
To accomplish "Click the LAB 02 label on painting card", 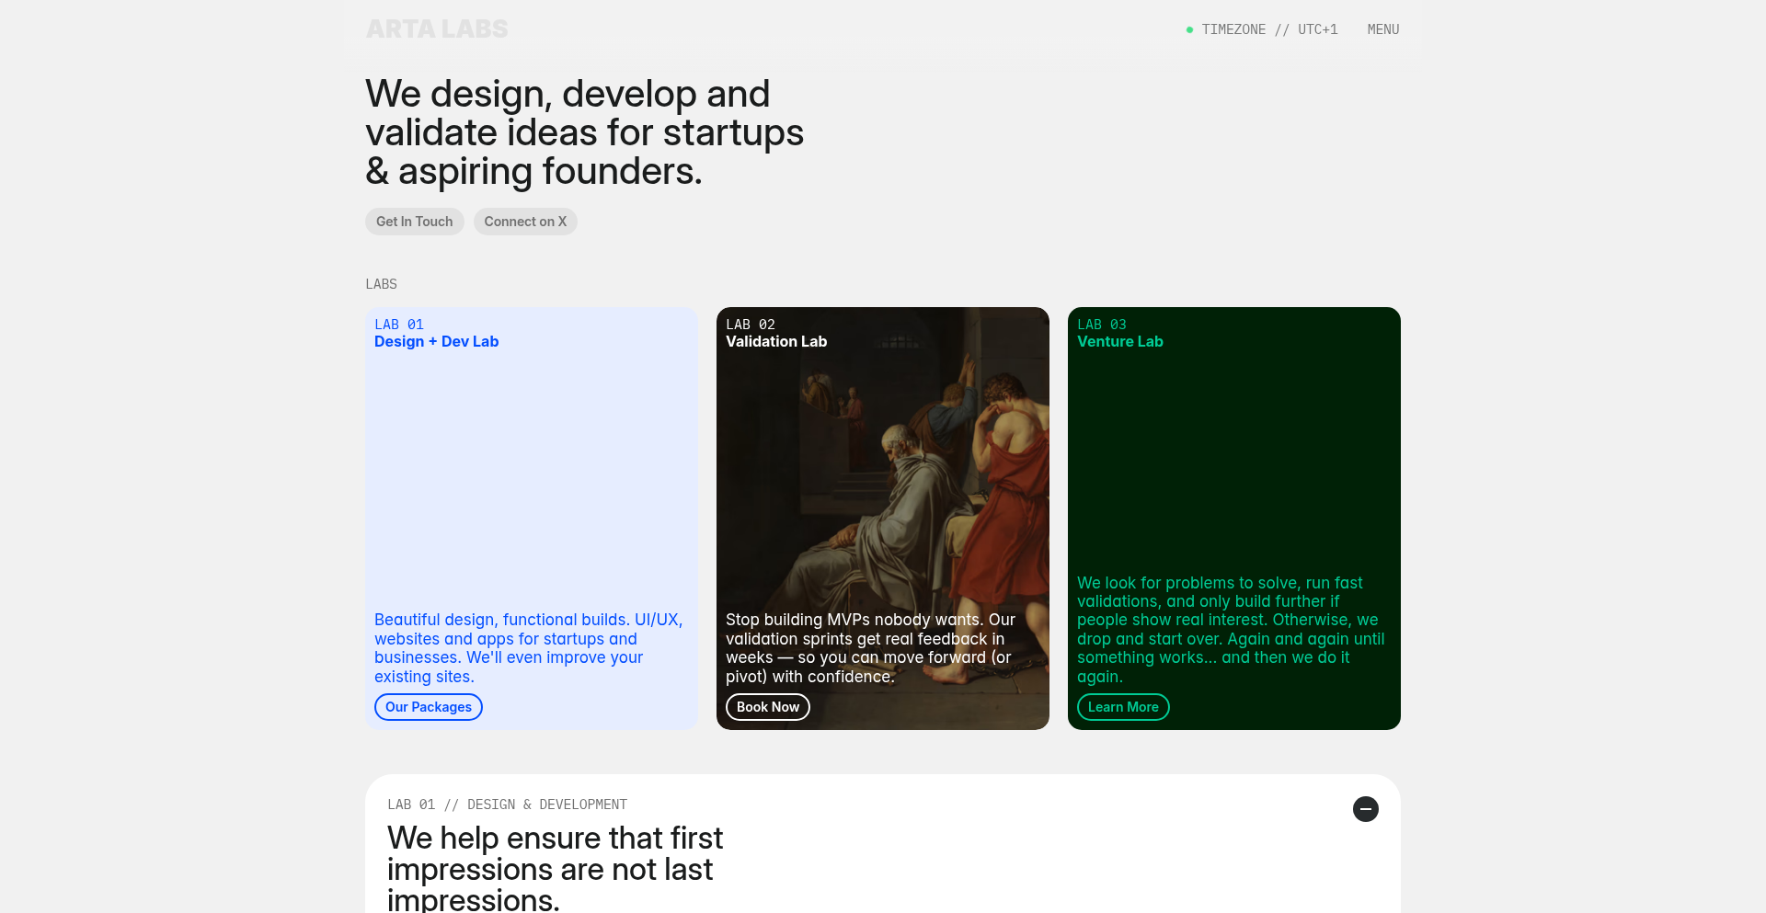I will coord(751,325).
